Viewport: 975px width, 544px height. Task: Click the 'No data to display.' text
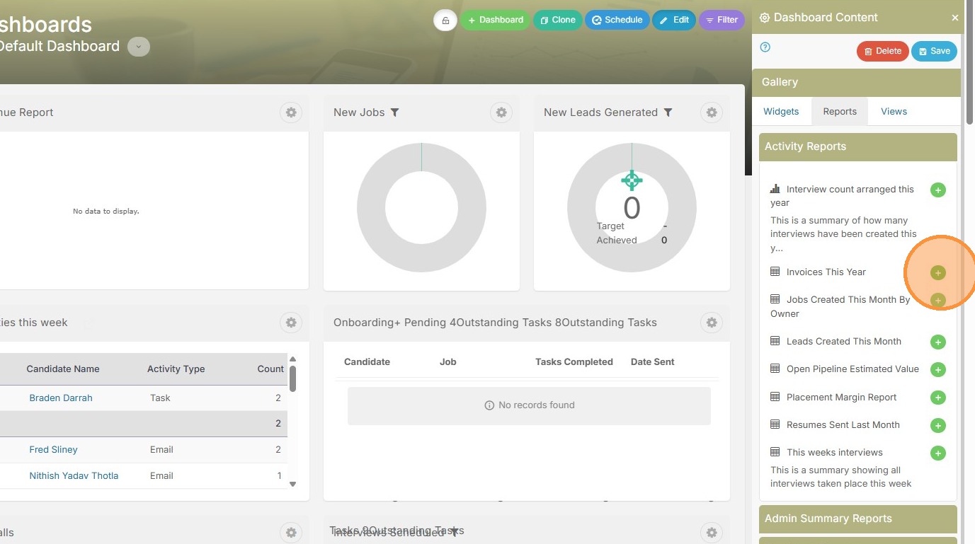click(x=106, y=212)
